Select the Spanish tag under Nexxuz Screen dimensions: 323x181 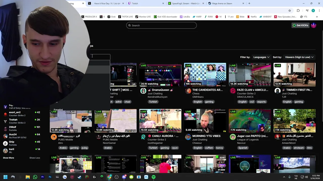click(243, 148)
